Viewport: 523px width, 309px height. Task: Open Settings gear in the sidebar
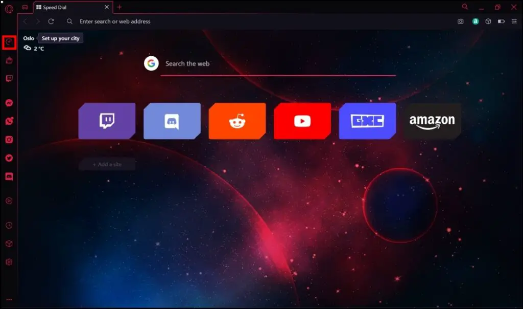(x=9, y=262)
